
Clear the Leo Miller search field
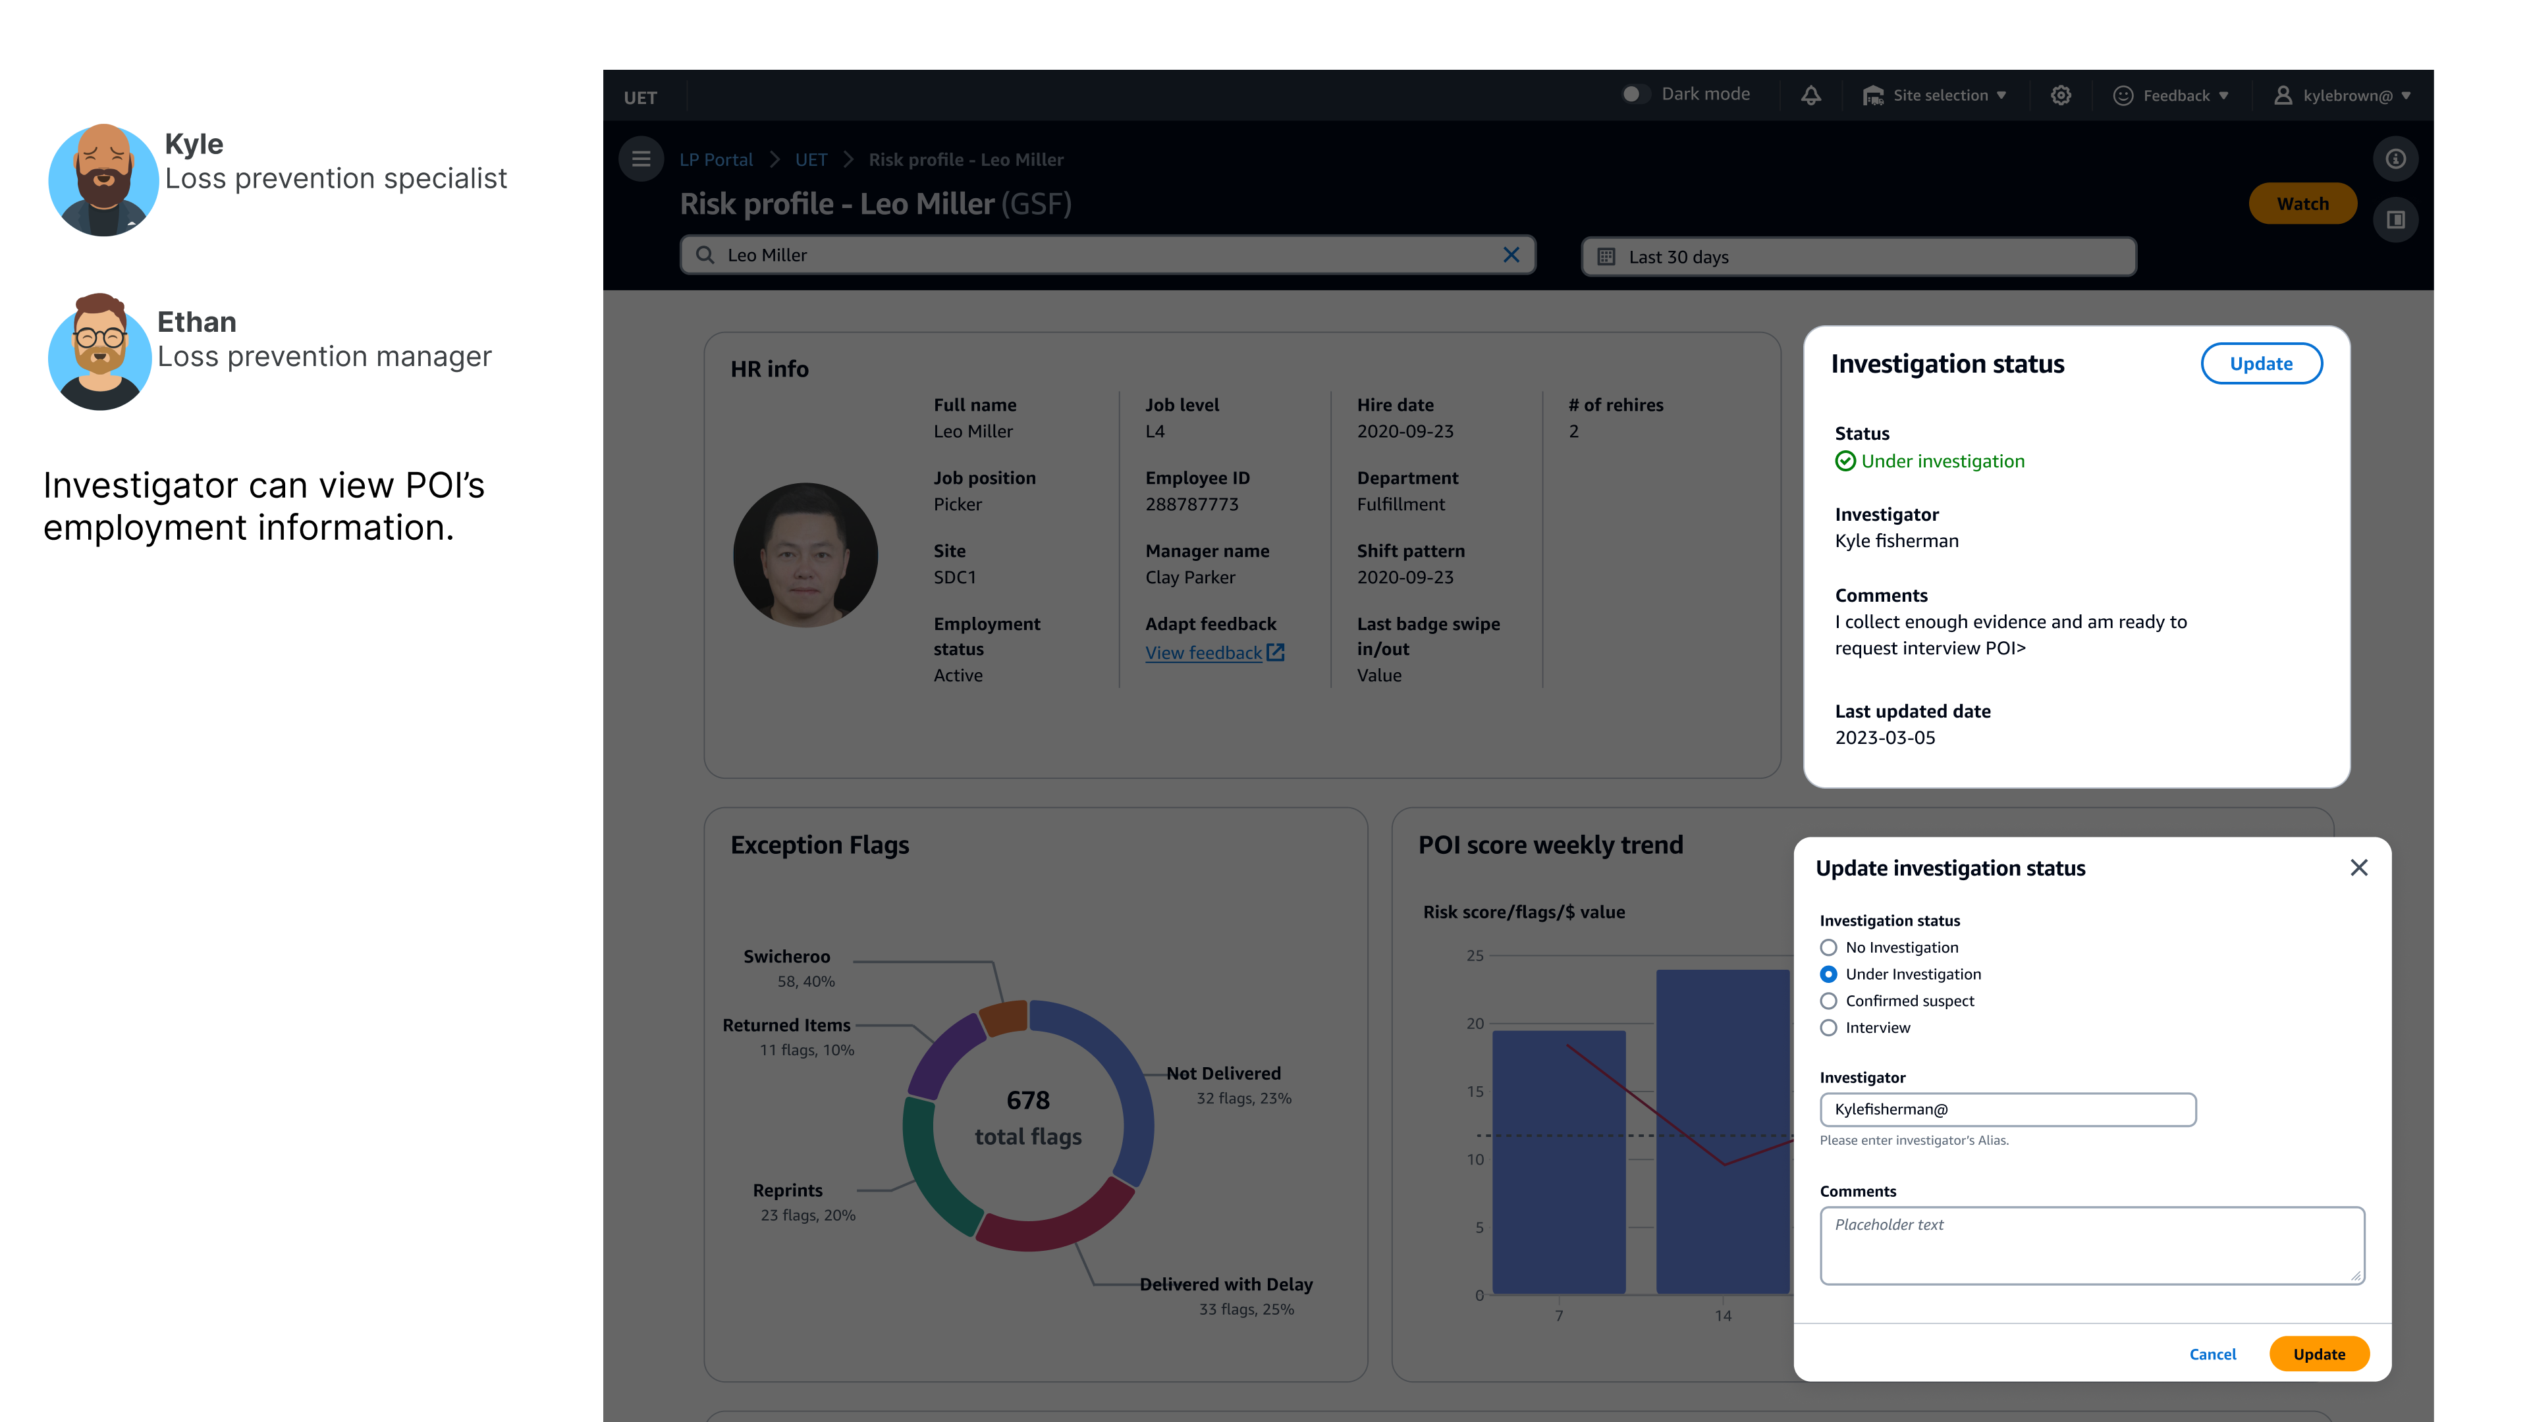click(x=1511, y=255)
